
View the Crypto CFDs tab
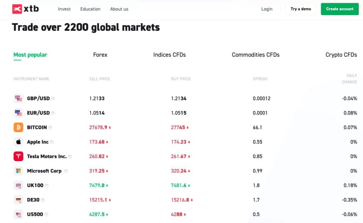341,55
